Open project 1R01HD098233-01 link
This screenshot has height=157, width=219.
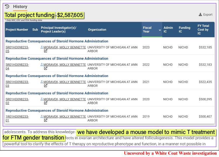pos(17,118)
